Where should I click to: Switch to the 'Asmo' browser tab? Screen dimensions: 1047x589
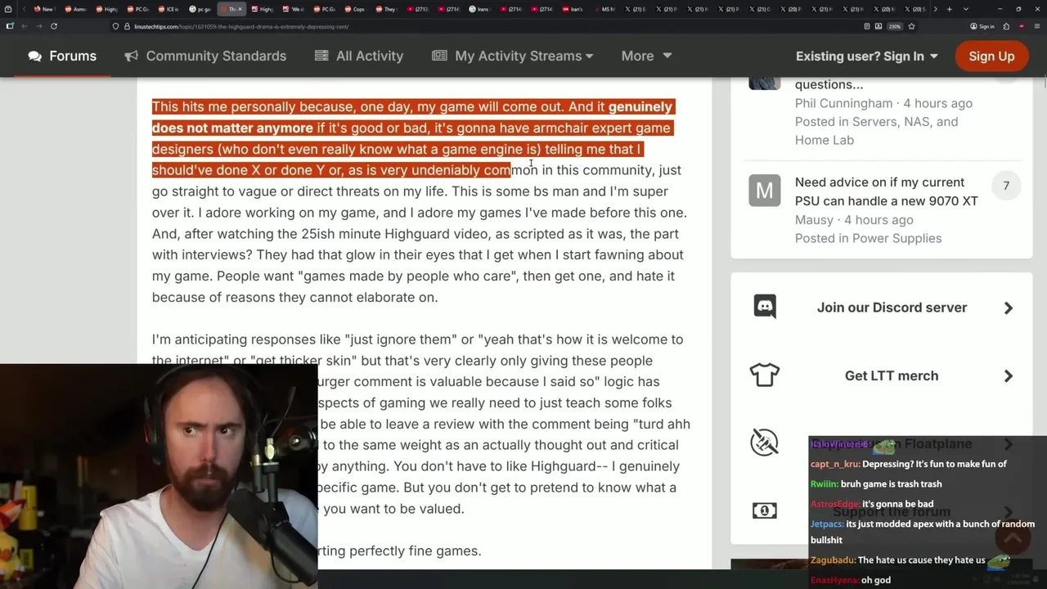pos(76,9)
